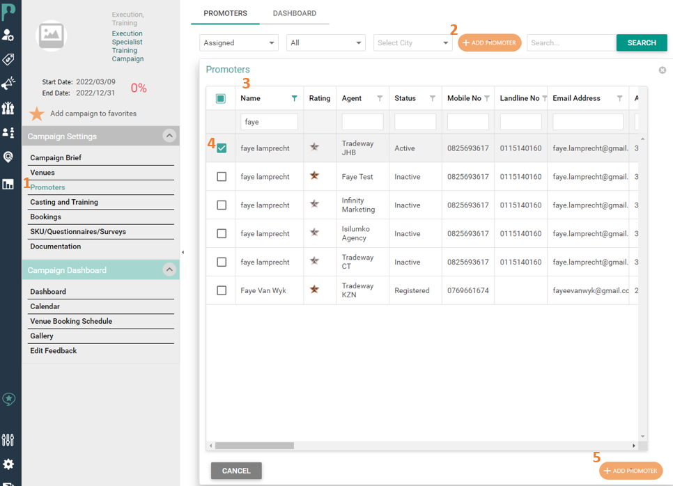This screenshot has width=673, height=486.
Task: Uncheck the active faye lamprecht Tradeway JHB row
Action: pyautogui.click(x=220, y=147)
